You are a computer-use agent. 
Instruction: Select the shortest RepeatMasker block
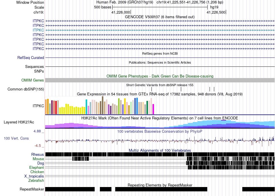coord(106,189)
